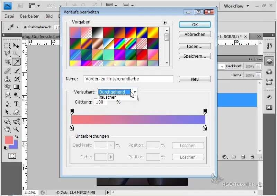The width and height of the screenshot is (277, 196).
Task: Select the left opacity stop above gradient bar
Action: (72, 111)
